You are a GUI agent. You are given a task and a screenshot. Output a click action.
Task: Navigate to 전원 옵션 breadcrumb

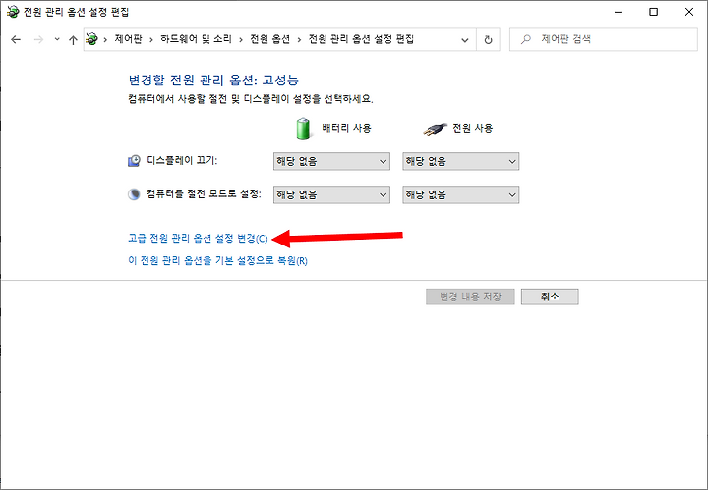[270, 39]
